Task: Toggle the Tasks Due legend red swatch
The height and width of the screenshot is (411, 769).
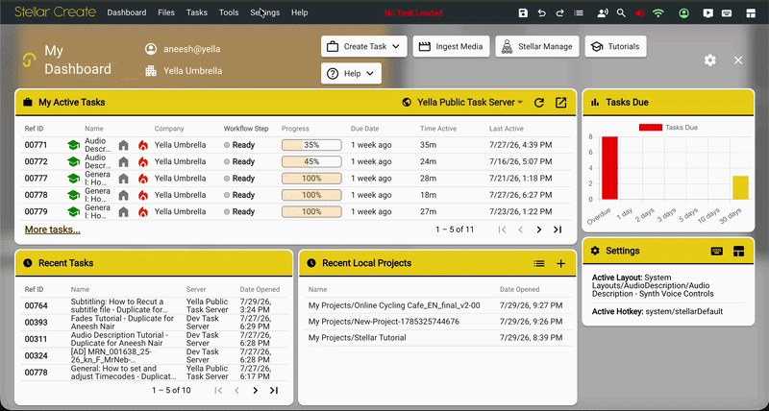Action: point(651,128)
